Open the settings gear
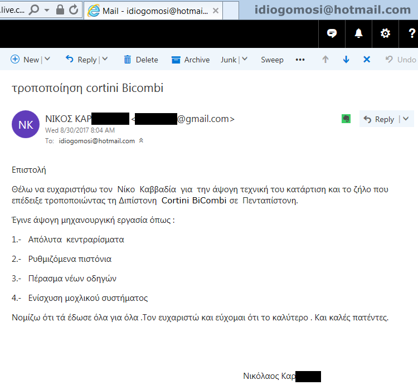Viewport: 418px width, 390px height. pos(385,33)
